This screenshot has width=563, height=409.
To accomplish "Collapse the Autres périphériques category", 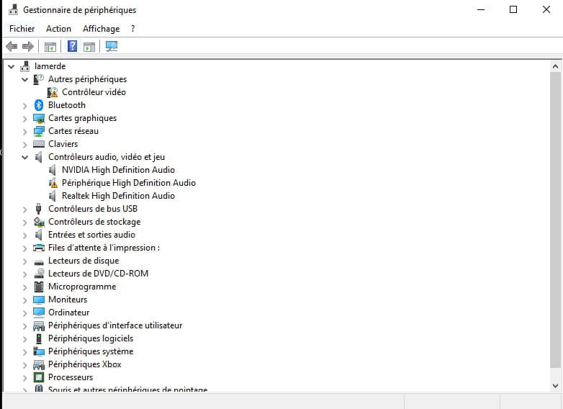I will point(24,79).
